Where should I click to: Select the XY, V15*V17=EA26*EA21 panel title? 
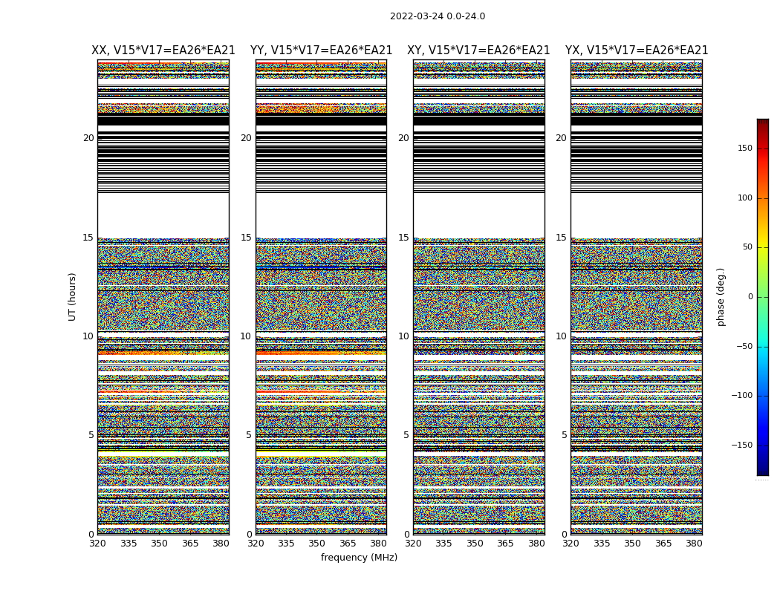tap(478, 50)
